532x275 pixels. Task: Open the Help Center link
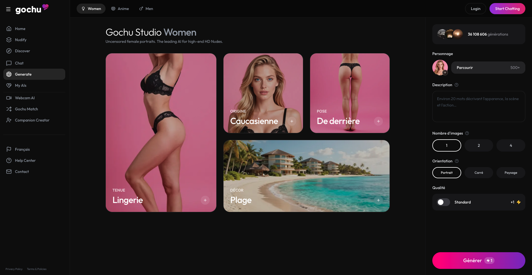[x=34, y=160]
